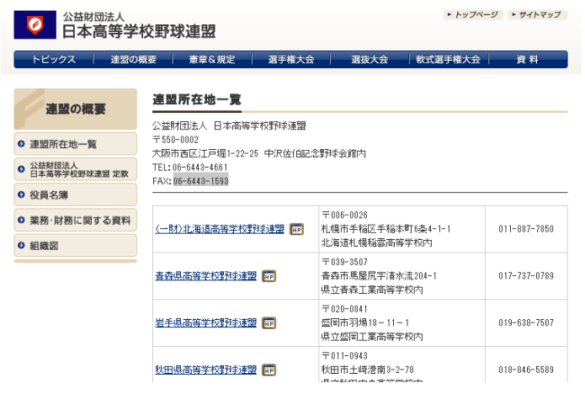Click 秋田県高等学校野球連盟 link
This screenshot has width=585, height=394.
[x=206, y=370]
